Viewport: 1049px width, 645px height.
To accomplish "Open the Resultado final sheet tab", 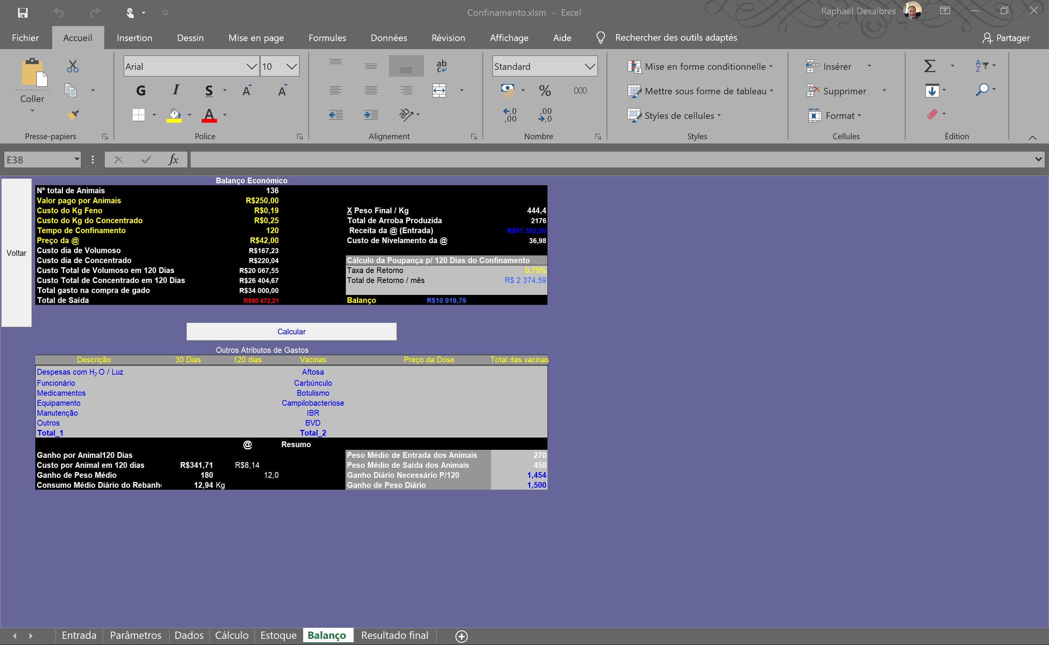I will [x=395, y=635].
